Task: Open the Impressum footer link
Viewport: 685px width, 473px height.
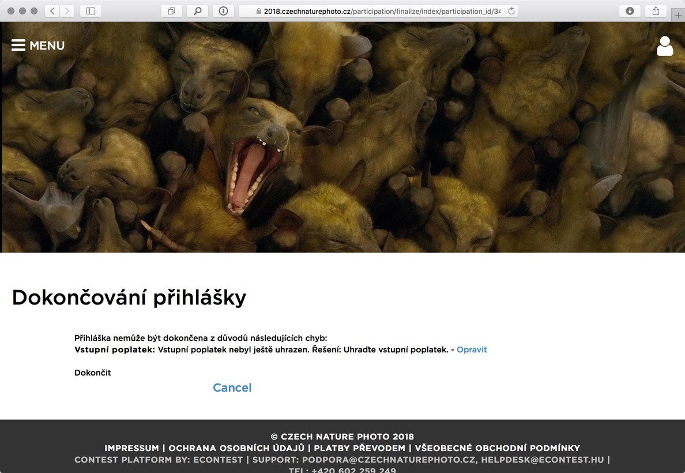Action: (x=131, y=448)
